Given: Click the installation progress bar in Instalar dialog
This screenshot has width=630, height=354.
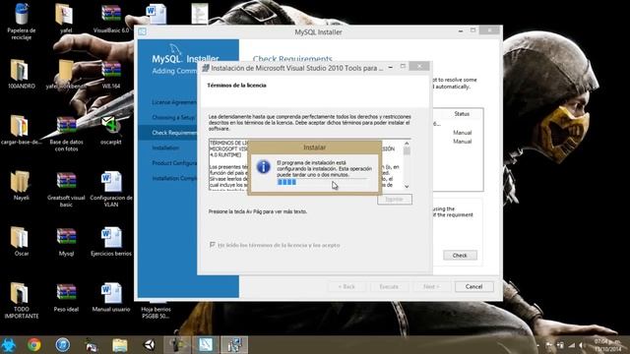Looking at the screenshot, I should pos(322,182).
